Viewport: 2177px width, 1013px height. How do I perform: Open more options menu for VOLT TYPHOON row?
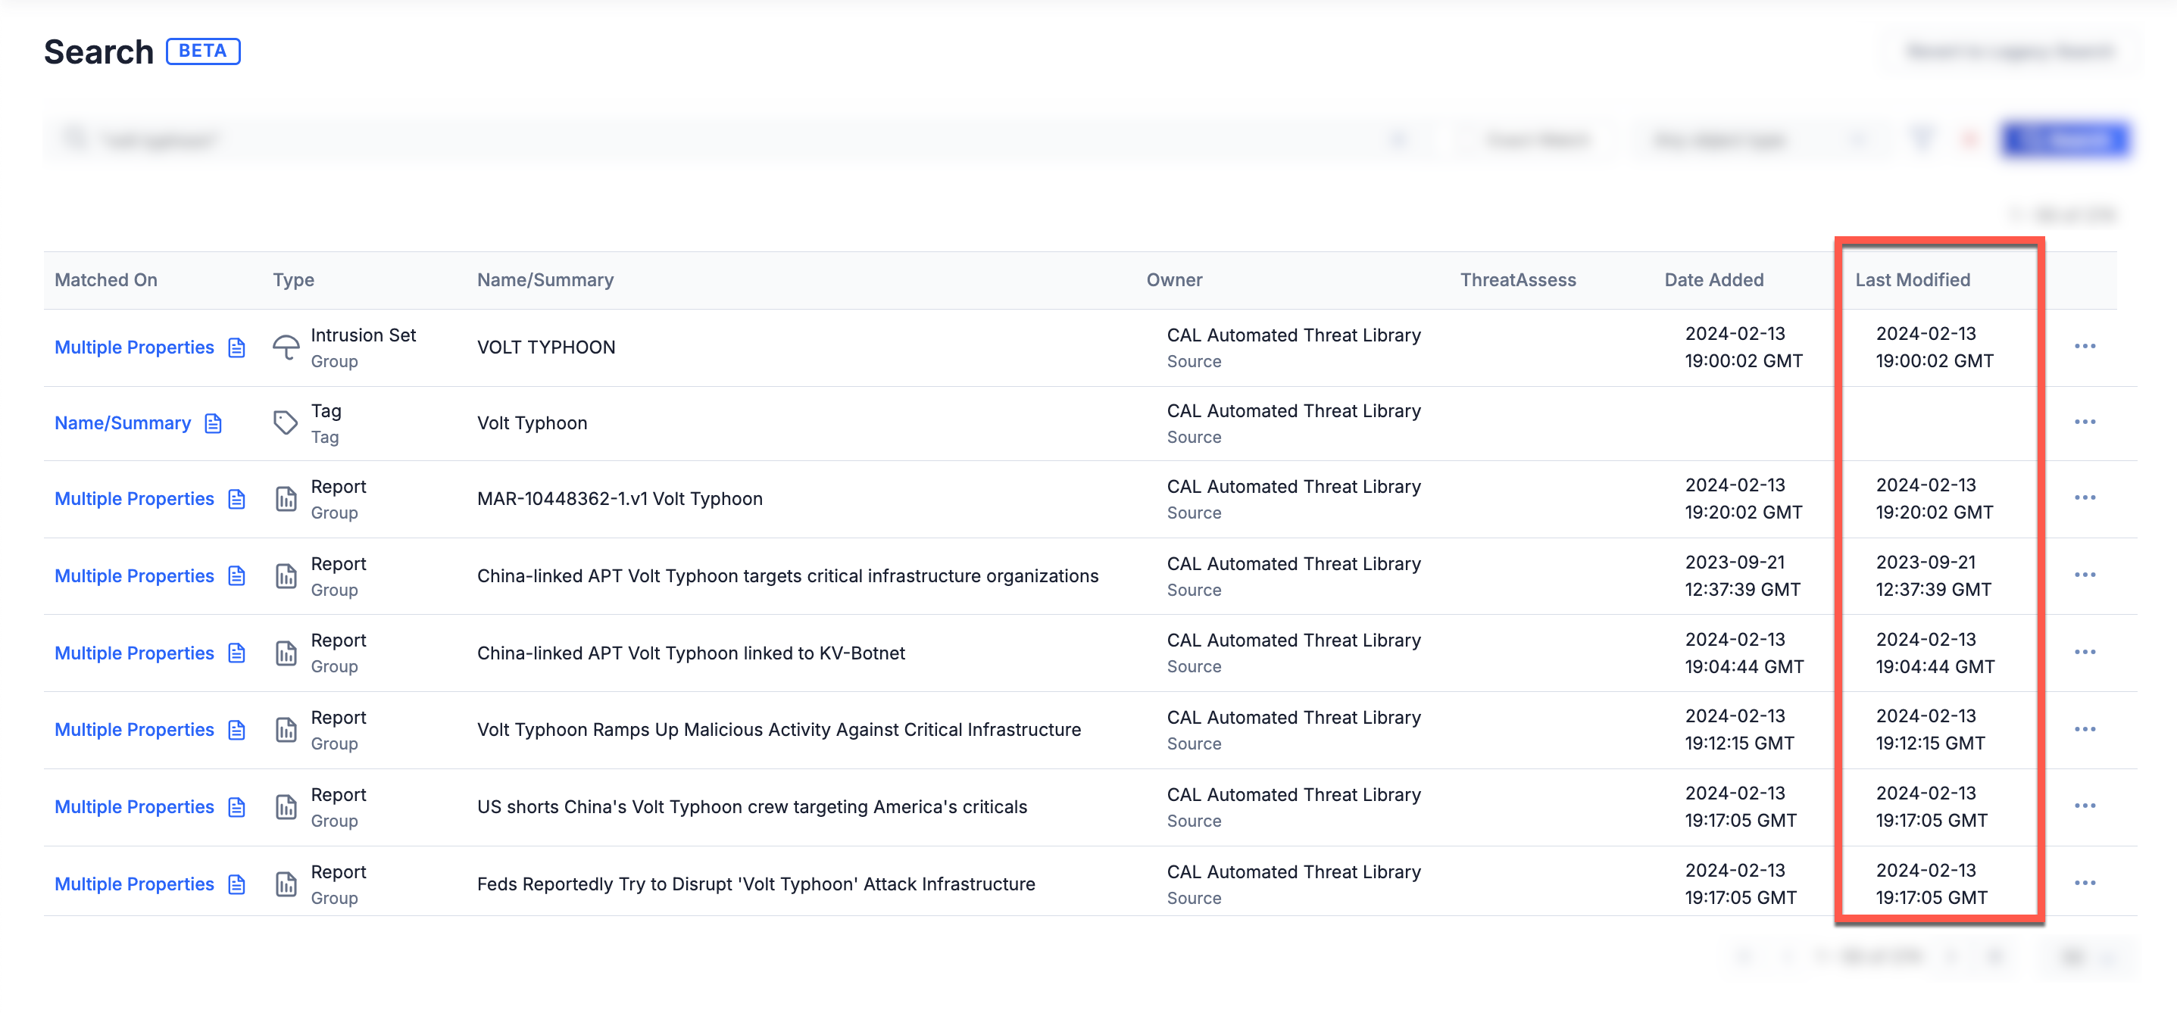coord(2084,347)
